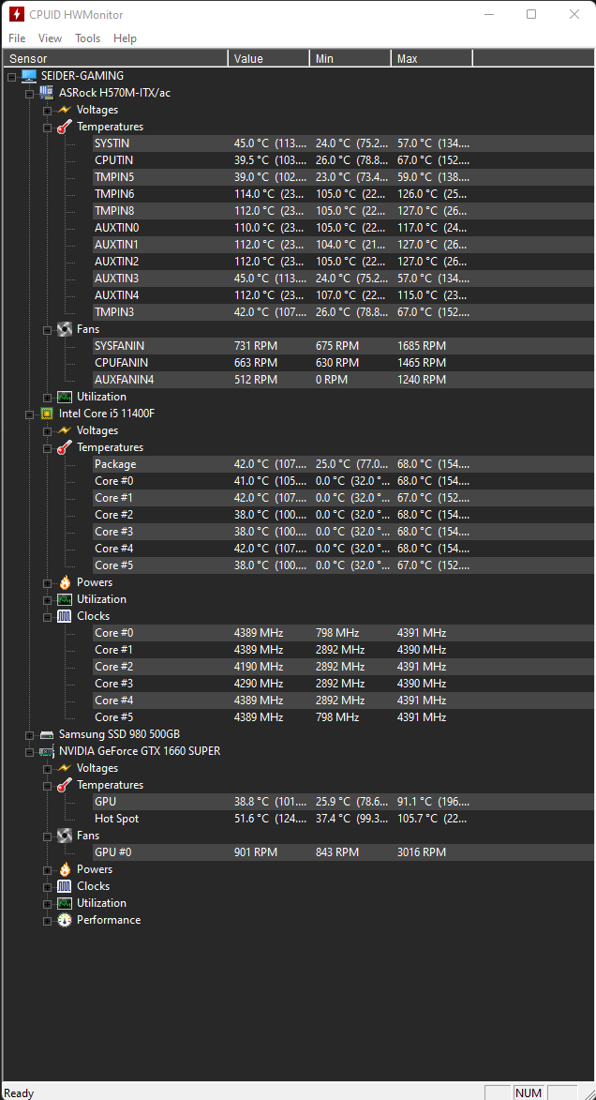596x1100 pixels.
Task: Select the Powers flame icon under NVIDIA GTX 1660 SUPER
Action: 64,868
